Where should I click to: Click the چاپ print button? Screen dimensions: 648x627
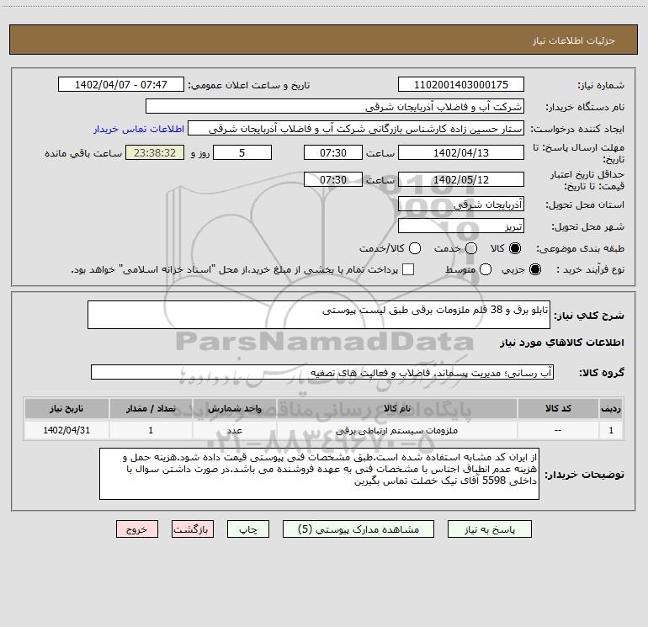[248, 529]
